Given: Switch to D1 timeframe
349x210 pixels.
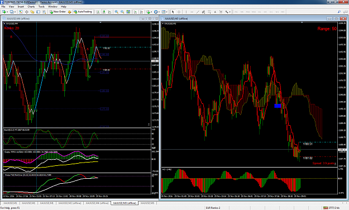Looking at the screenshot, I should tap(271, 12).
